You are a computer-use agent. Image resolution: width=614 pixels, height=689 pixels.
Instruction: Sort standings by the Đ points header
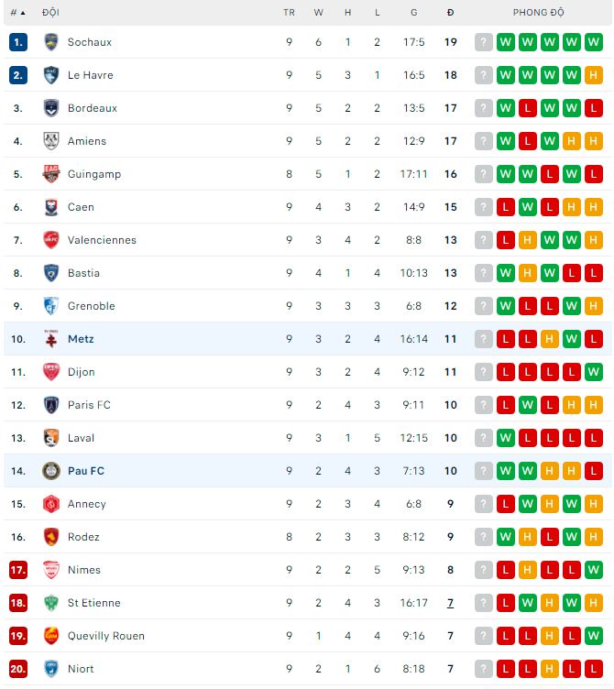click(x=450, y=13)
